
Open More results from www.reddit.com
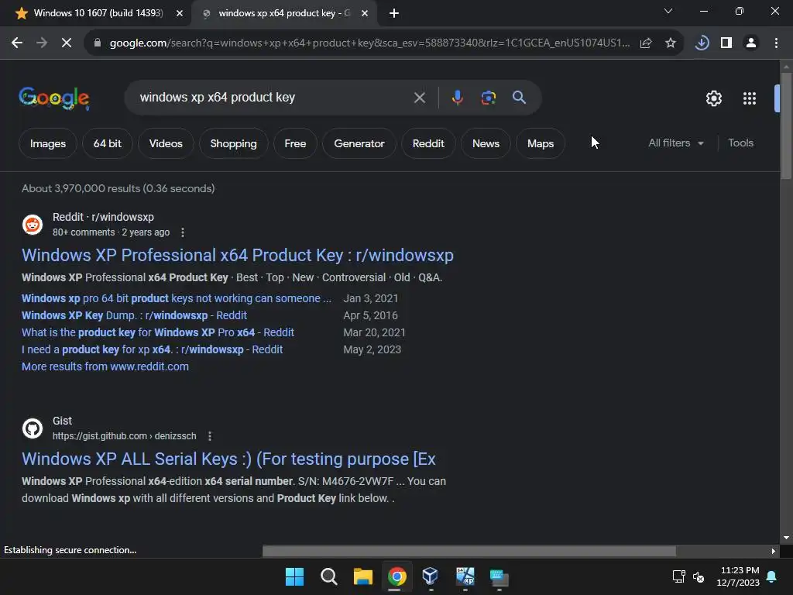(x=105, y=366)
